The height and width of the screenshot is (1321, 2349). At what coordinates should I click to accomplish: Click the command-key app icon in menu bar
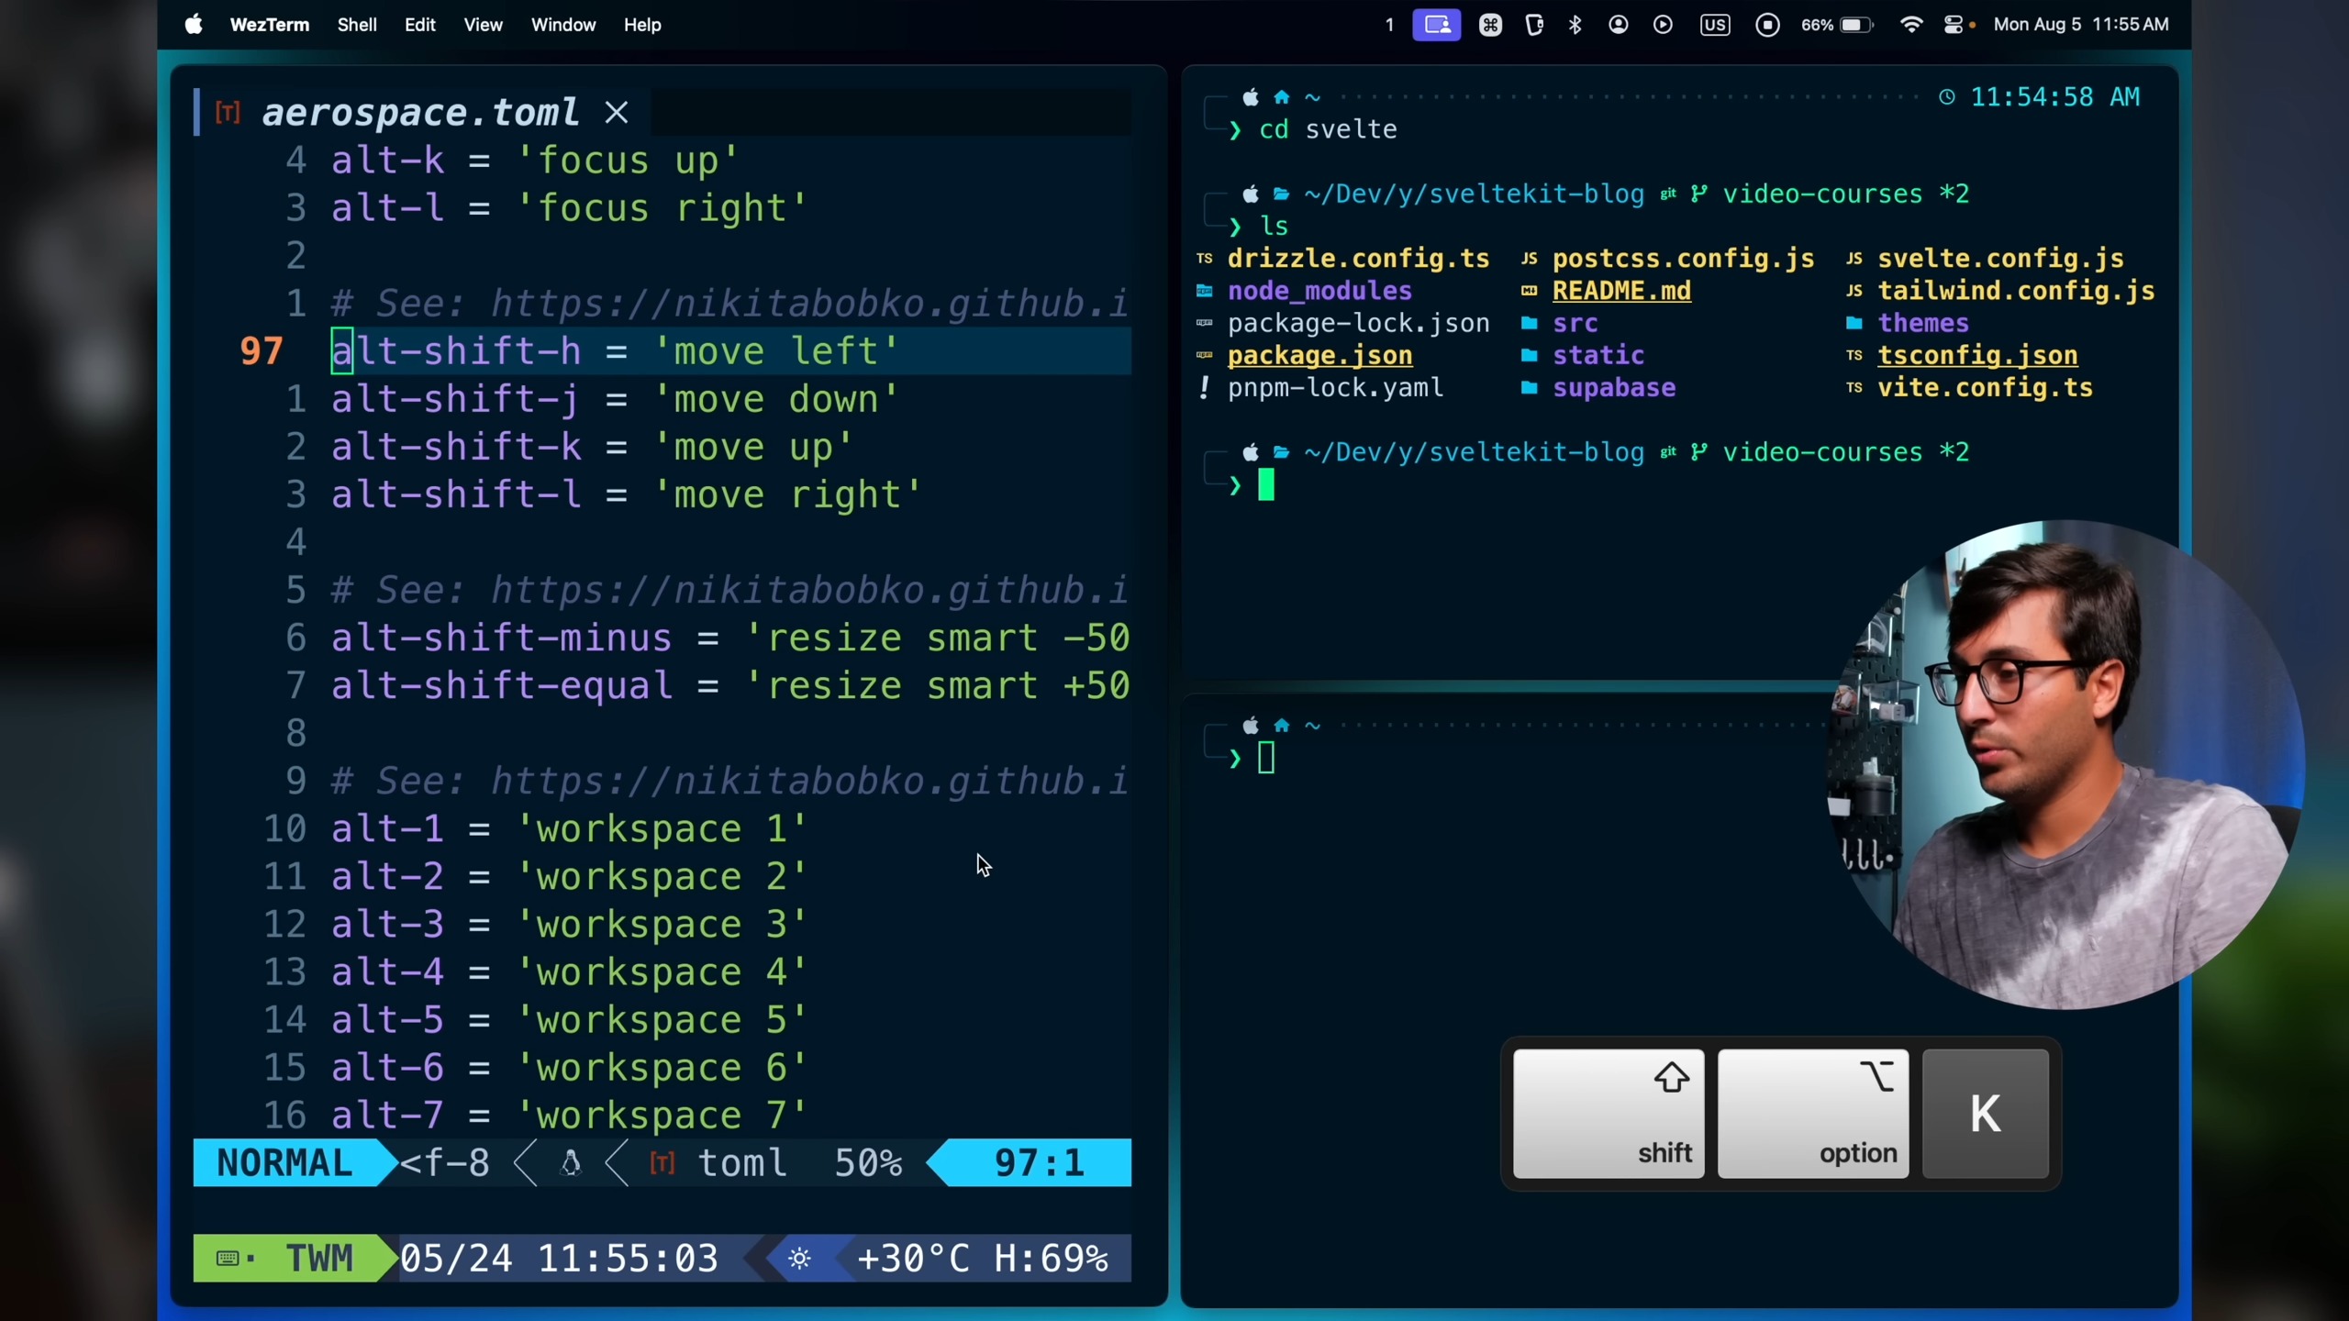coord(1490,25)
